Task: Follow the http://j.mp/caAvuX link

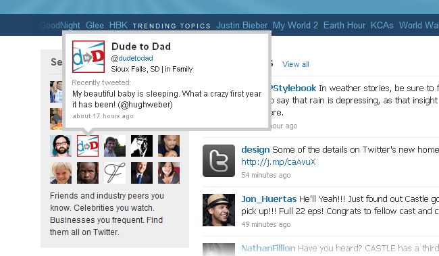Action: coord(278,162)
